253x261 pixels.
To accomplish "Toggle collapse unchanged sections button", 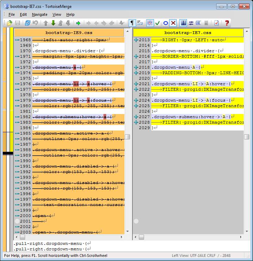I will [198, 23].
